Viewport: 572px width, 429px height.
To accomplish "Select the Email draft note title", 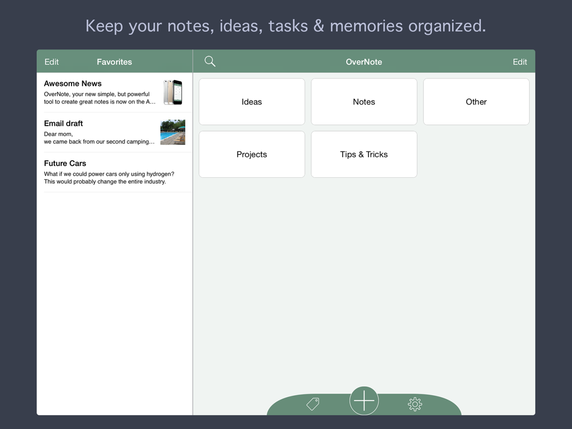I will pyautogui.click(x=63, y=124).
